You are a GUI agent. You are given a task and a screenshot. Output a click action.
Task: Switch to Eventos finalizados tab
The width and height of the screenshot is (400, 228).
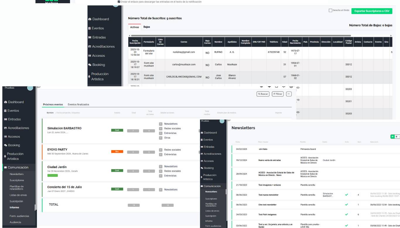(78, 104)
